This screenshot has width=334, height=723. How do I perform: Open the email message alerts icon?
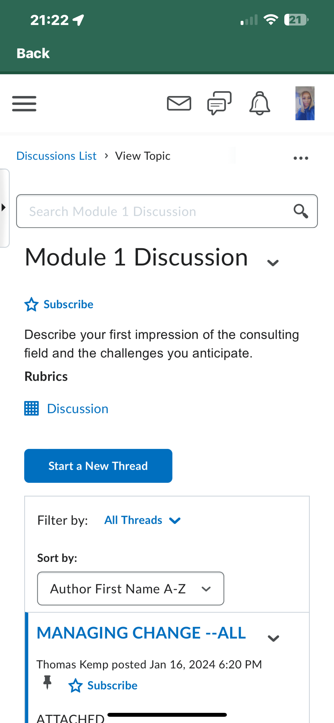[x=179, y=103]
